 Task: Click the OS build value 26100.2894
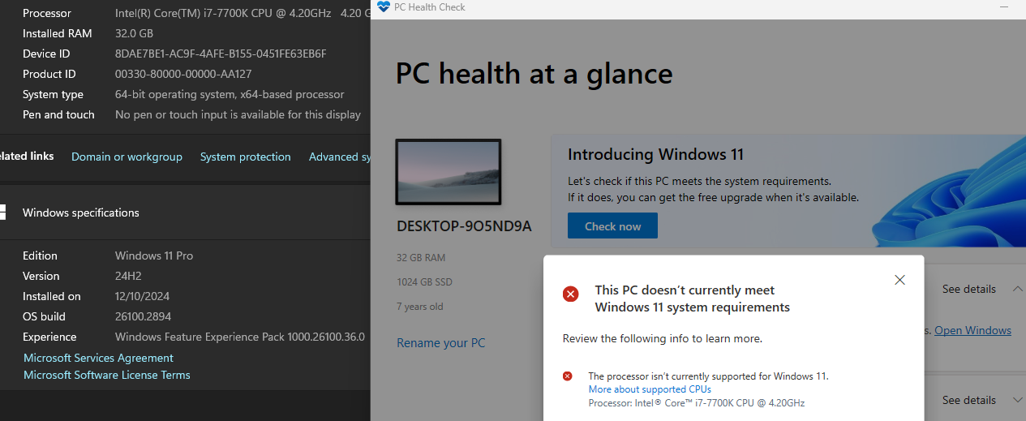(143, 316)
